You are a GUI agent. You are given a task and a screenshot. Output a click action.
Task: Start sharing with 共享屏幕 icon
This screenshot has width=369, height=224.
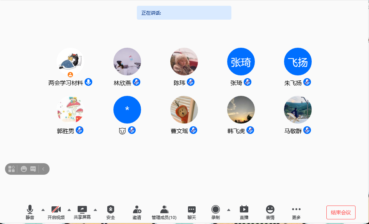click(82, 209)
